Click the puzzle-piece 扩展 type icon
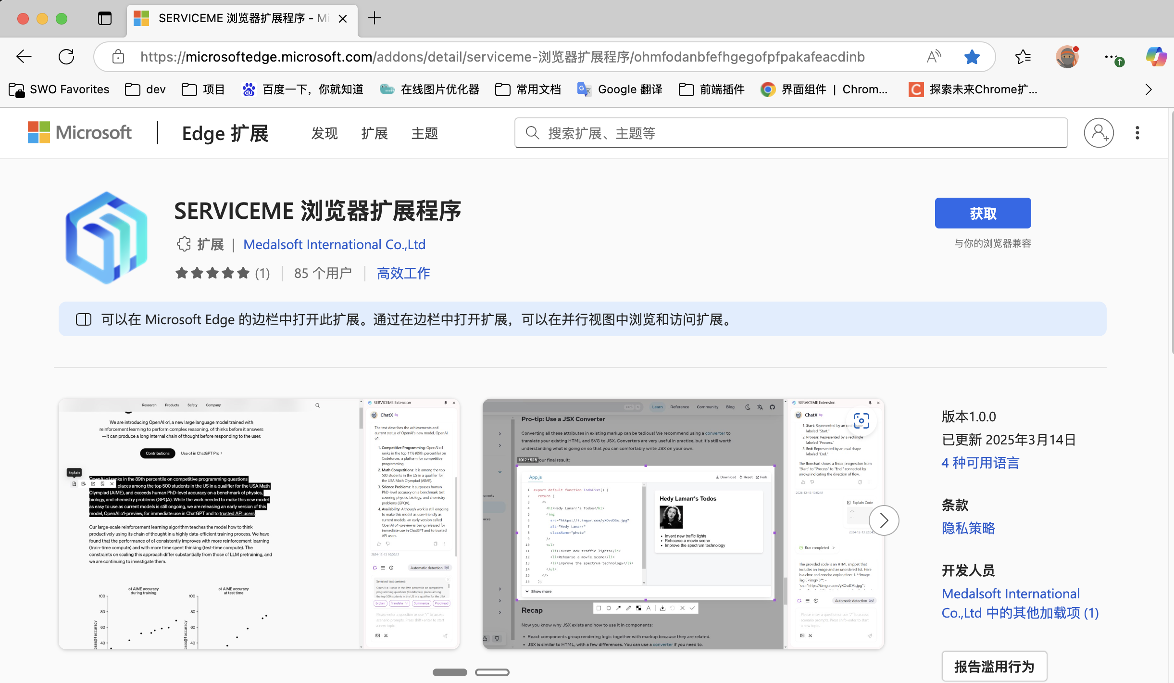The height and width of the screenshot is (683, 1174). 184,244
